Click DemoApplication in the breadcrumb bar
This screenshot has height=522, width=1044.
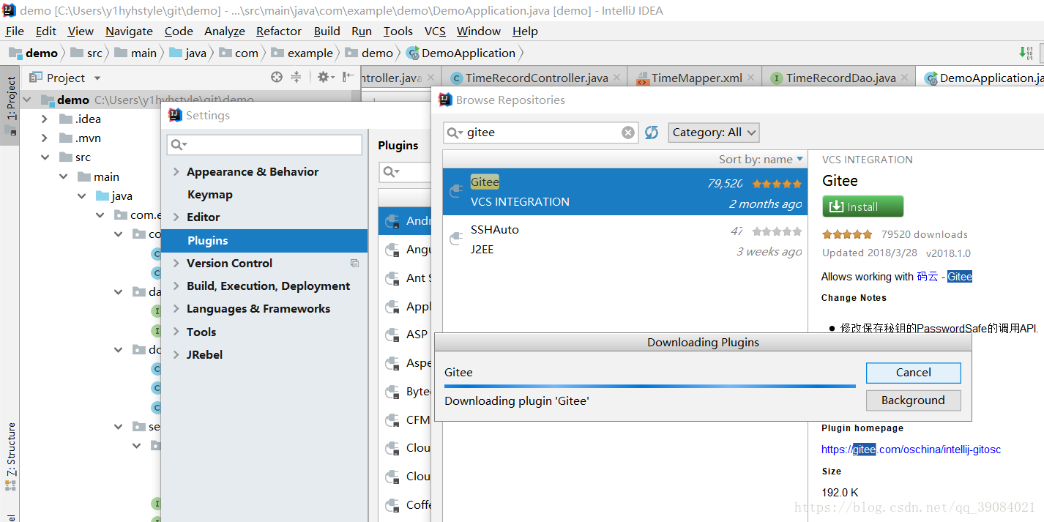pyautogui.click(x=461, y=53)
